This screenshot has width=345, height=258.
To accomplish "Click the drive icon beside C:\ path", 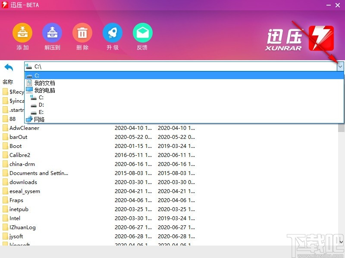I will 29,67.
